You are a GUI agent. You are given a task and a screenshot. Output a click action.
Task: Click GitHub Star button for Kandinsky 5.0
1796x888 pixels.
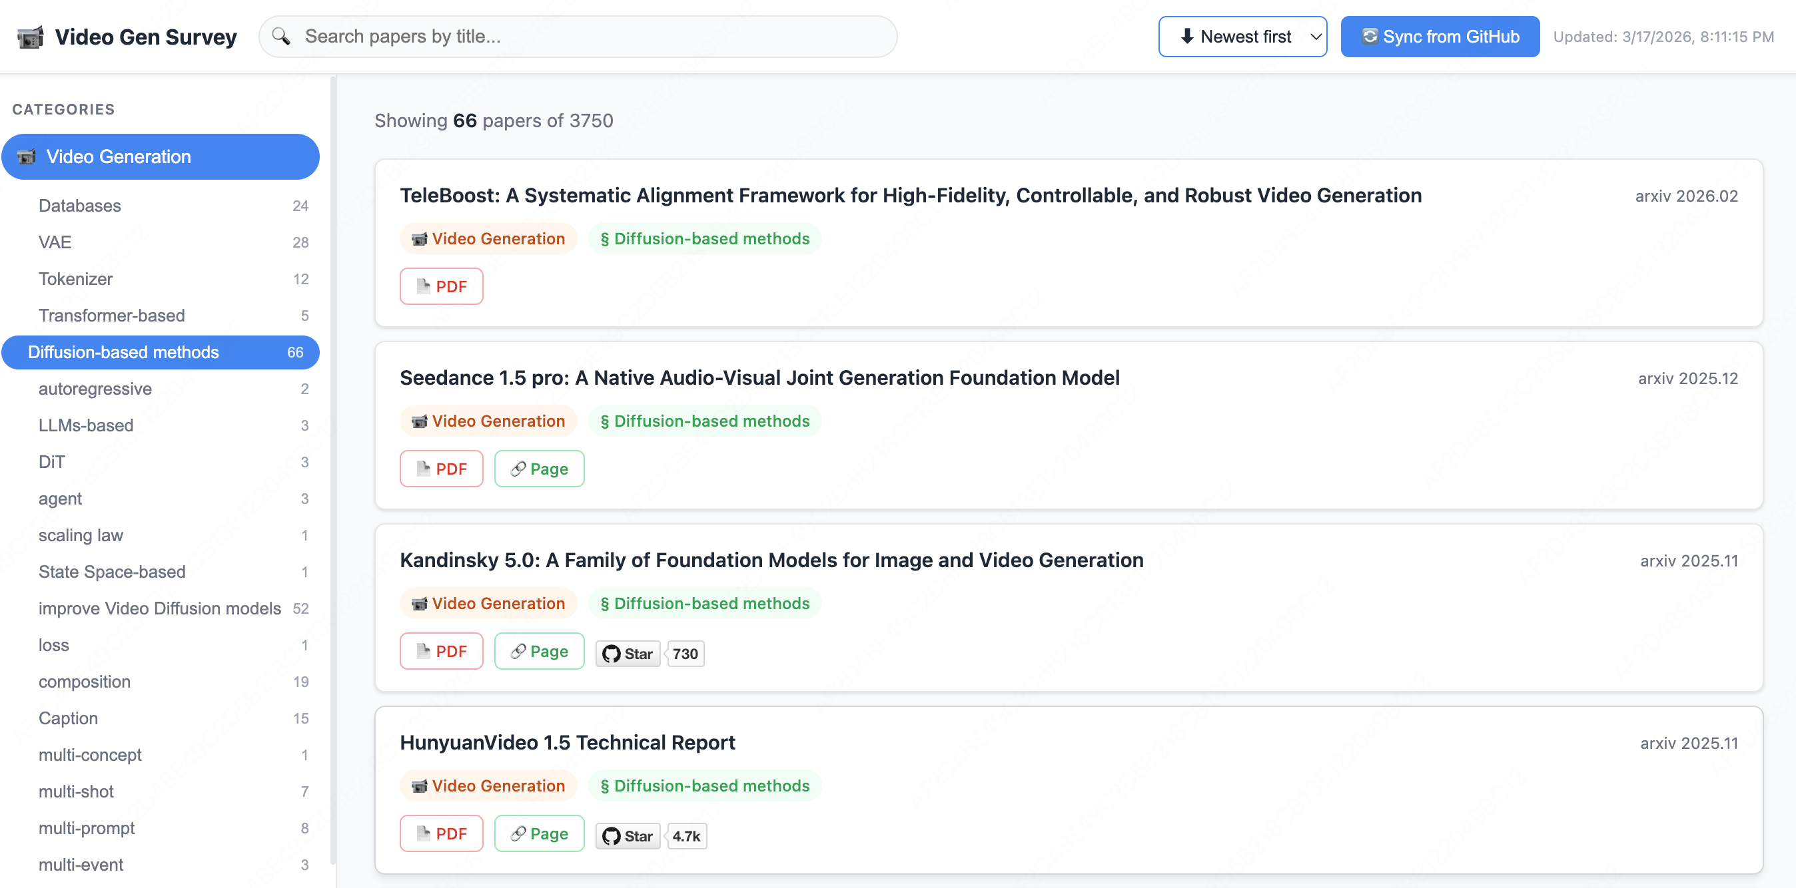pyautogui.click(x=628, y=653)
